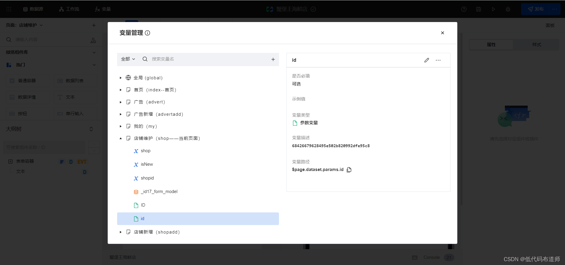
Task: Click the search magnifier icon in variable list
Action: click(x=145, y=59)
